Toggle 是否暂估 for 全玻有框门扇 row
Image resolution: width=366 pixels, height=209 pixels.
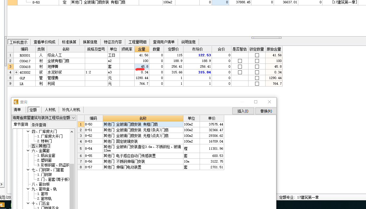(x=240, y=61)
